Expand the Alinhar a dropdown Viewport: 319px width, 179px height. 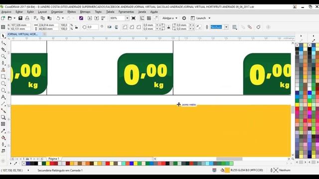176,18
